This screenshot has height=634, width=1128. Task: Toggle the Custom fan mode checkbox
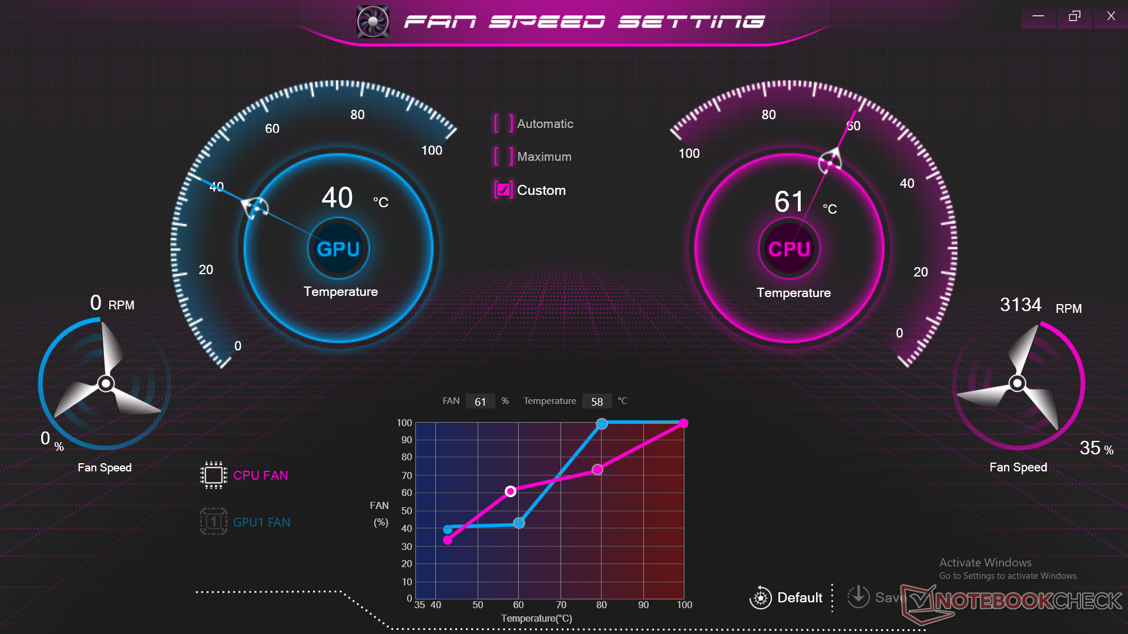click(x=503, y=190)
